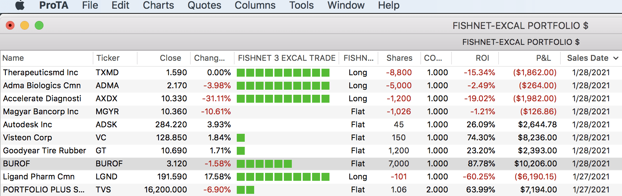Viewport: 622px width, 196px height.
Task: Click Visteon Corp single green indicator square
Action: (x=241, y=138)
